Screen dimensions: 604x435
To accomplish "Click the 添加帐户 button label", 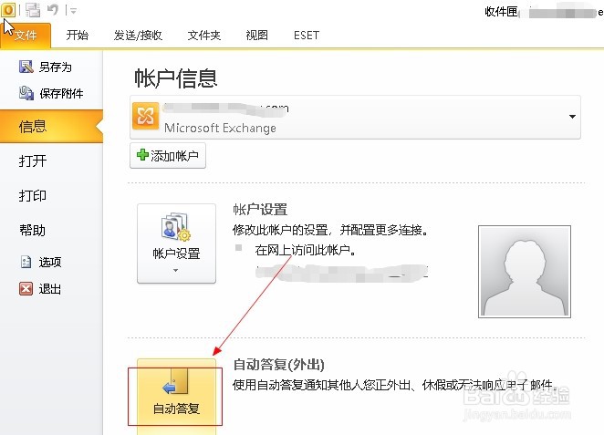I will pos(174,156).
